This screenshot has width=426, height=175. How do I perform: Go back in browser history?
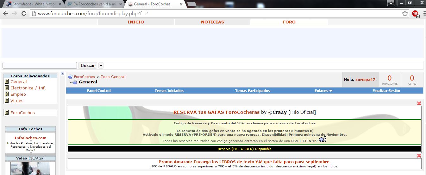click(5, 14)
